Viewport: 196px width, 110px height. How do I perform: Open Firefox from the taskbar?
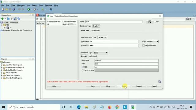tap(109, 107)
